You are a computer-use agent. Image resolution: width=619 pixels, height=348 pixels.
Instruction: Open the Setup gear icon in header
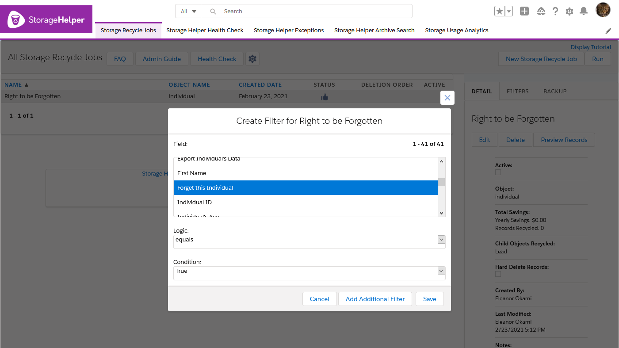pyautogui.click(x=569, y=11)
